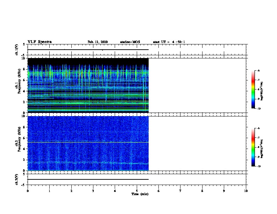Click the "6" frequency tick of ch.2 spectrogram
This screenshot has width=277, height=214.
(24, 138)
